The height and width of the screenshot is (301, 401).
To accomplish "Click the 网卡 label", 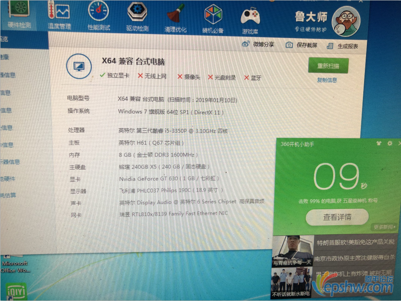I will point(76,215).
